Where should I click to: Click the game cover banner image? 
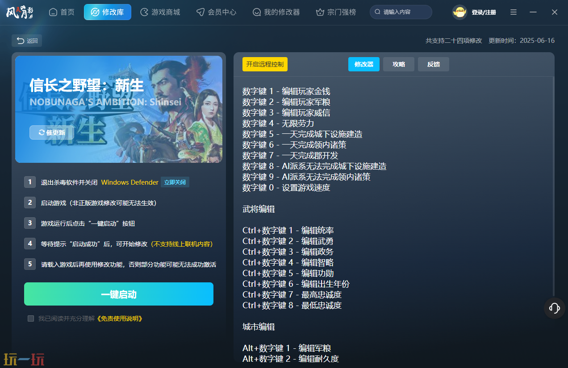coord(119,109)
